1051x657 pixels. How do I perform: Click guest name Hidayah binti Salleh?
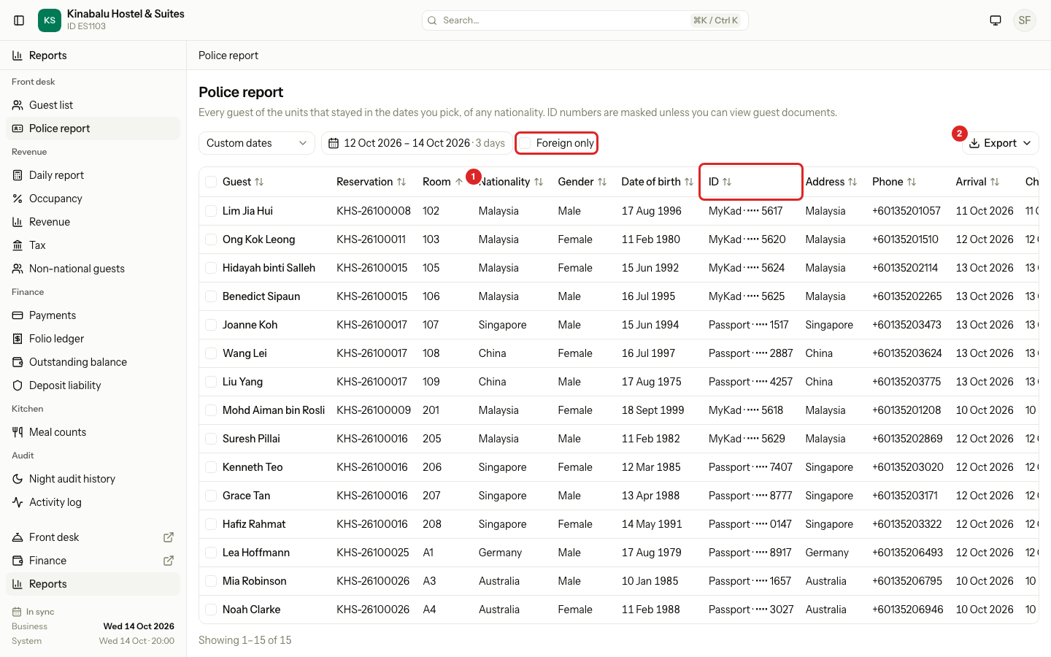pos(269,268)
